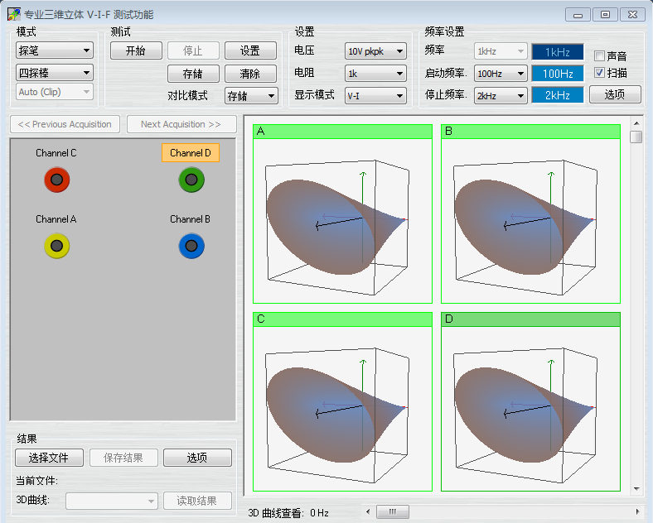This screenshot has height=523, width=653.
Task: Click the red Channel C connector jack
Action: (56, 180)
